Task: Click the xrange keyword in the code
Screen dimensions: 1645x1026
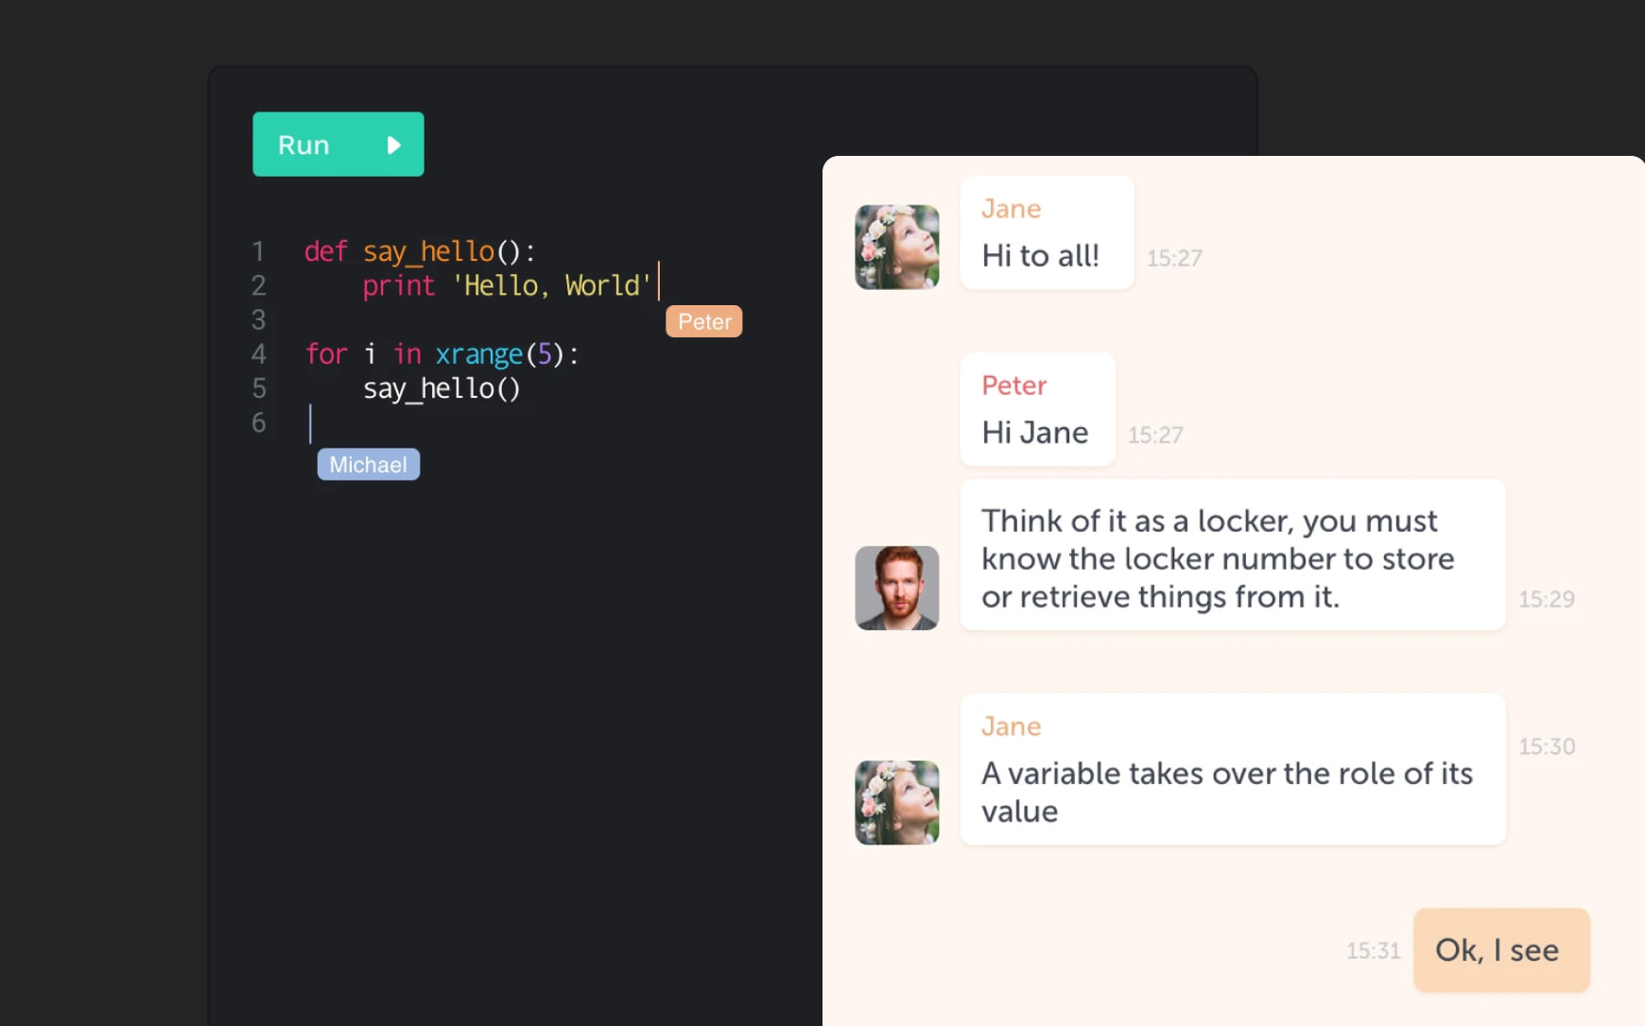Action: [x=478, y=354]
